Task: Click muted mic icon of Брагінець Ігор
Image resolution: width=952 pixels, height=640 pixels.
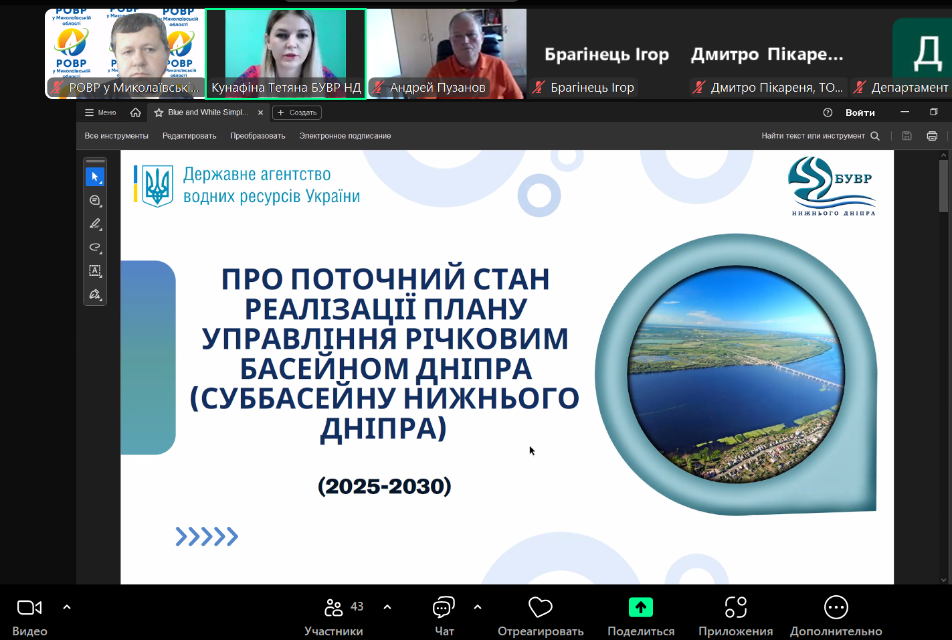Action: [x=539, y=87]
